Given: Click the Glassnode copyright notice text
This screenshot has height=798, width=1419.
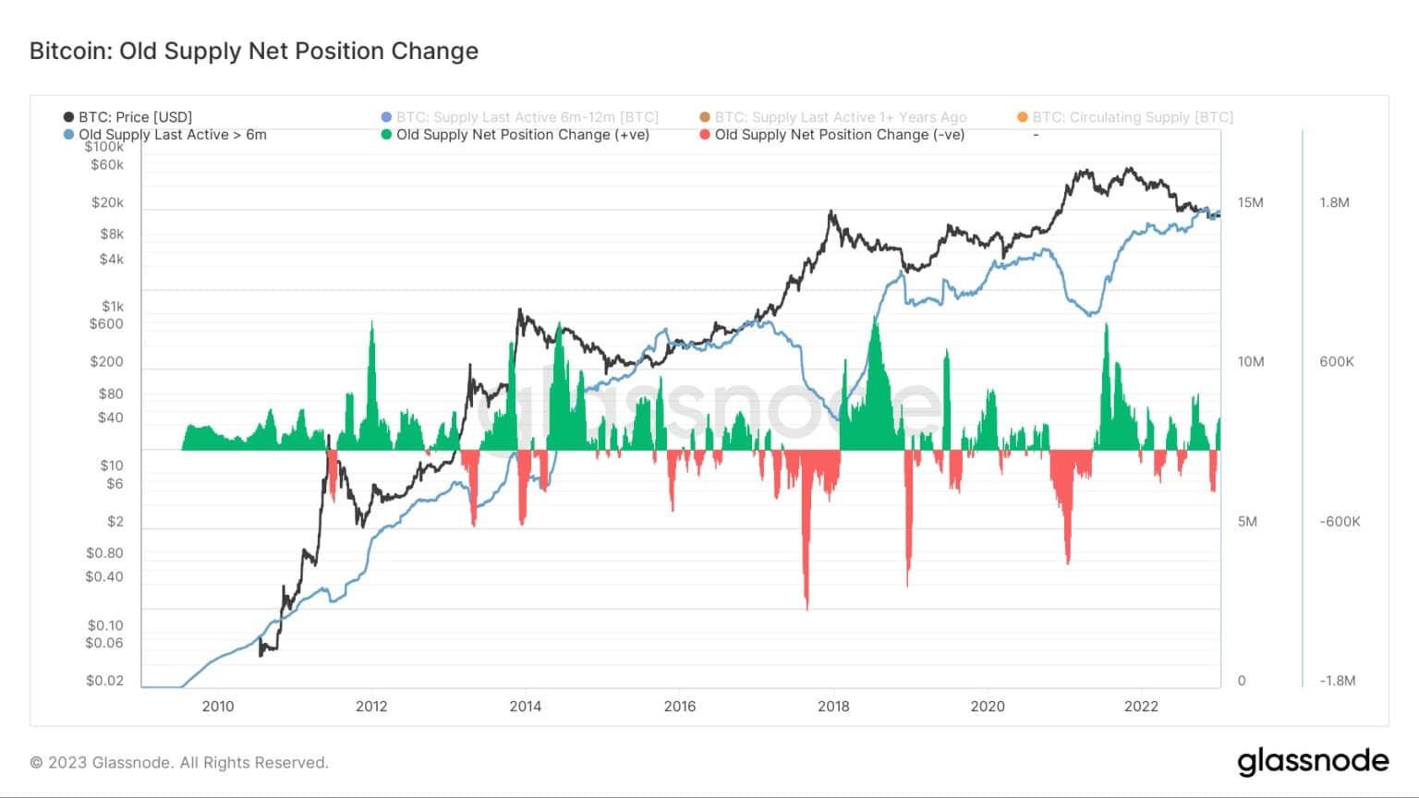Looking at the screenshot, I should [x=179, y=763].
